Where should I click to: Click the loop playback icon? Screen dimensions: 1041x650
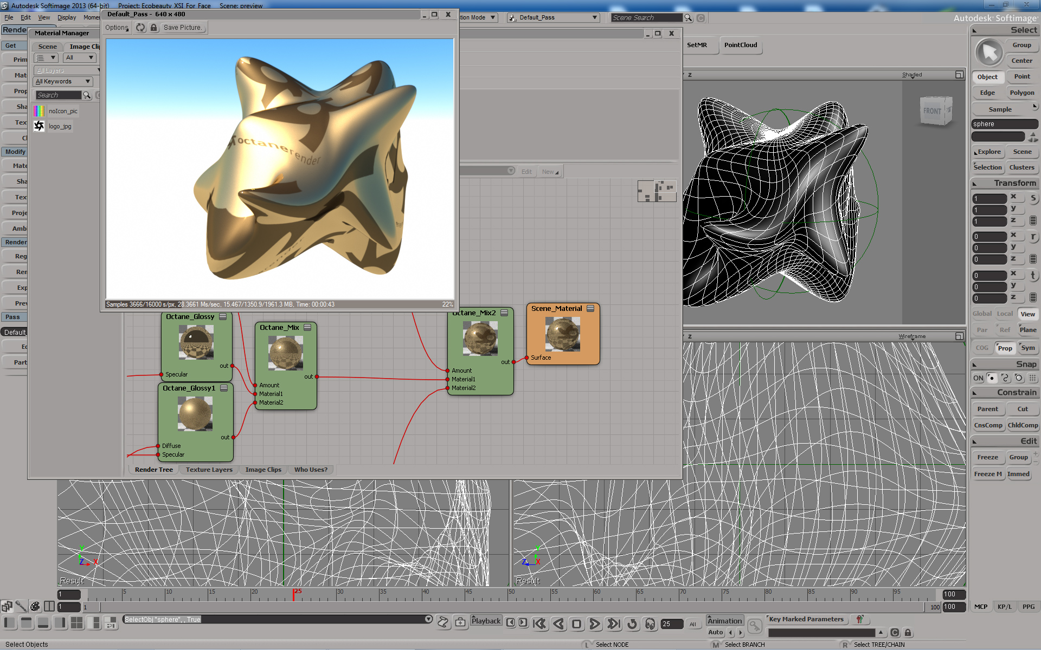(x=632, y=624)
